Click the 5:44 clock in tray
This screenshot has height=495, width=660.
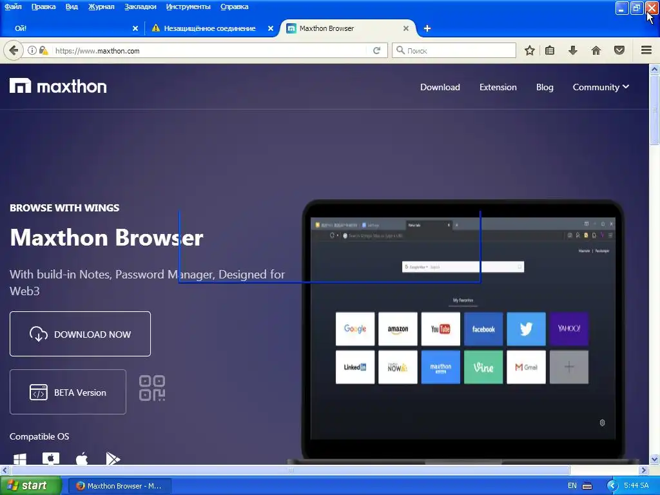pyautogui.click(x=636, y=486)
